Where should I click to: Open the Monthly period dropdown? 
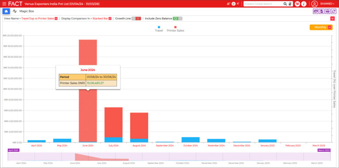point(321,27)
